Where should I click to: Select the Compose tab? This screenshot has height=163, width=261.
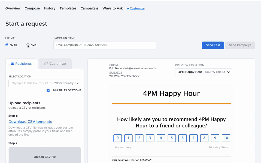point(32,8)
